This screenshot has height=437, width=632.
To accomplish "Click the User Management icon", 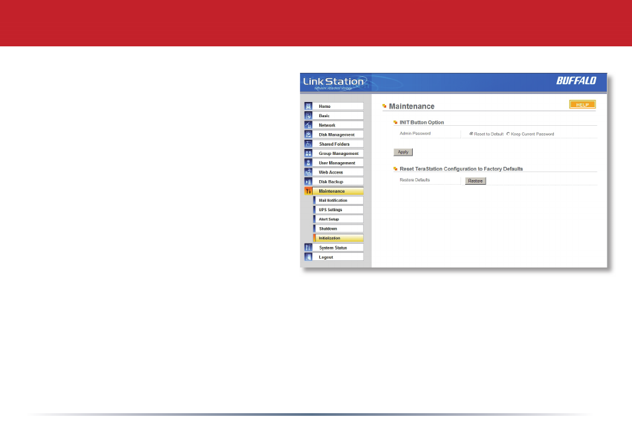I will point(308,163).
